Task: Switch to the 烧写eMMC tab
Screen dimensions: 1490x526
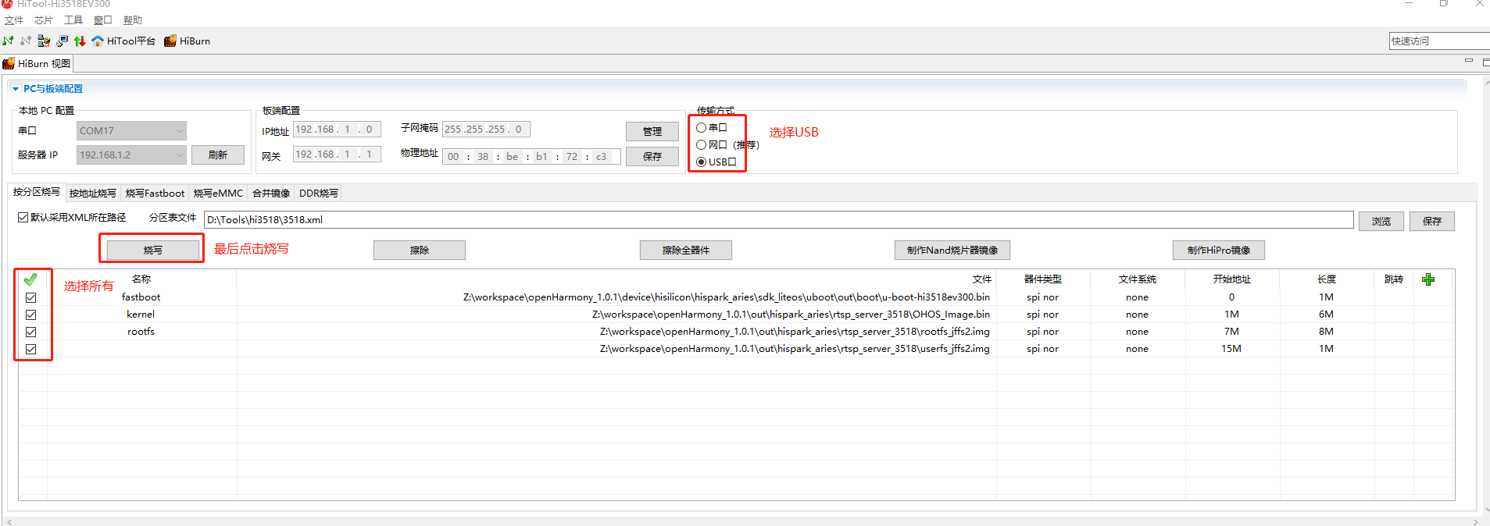Action: (x=218, y=194)
